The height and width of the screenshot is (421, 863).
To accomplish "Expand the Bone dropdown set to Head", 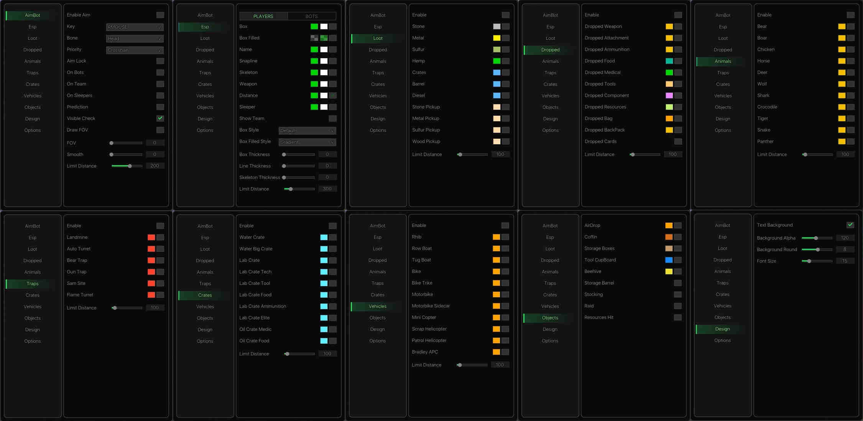I will pos(135,39).
